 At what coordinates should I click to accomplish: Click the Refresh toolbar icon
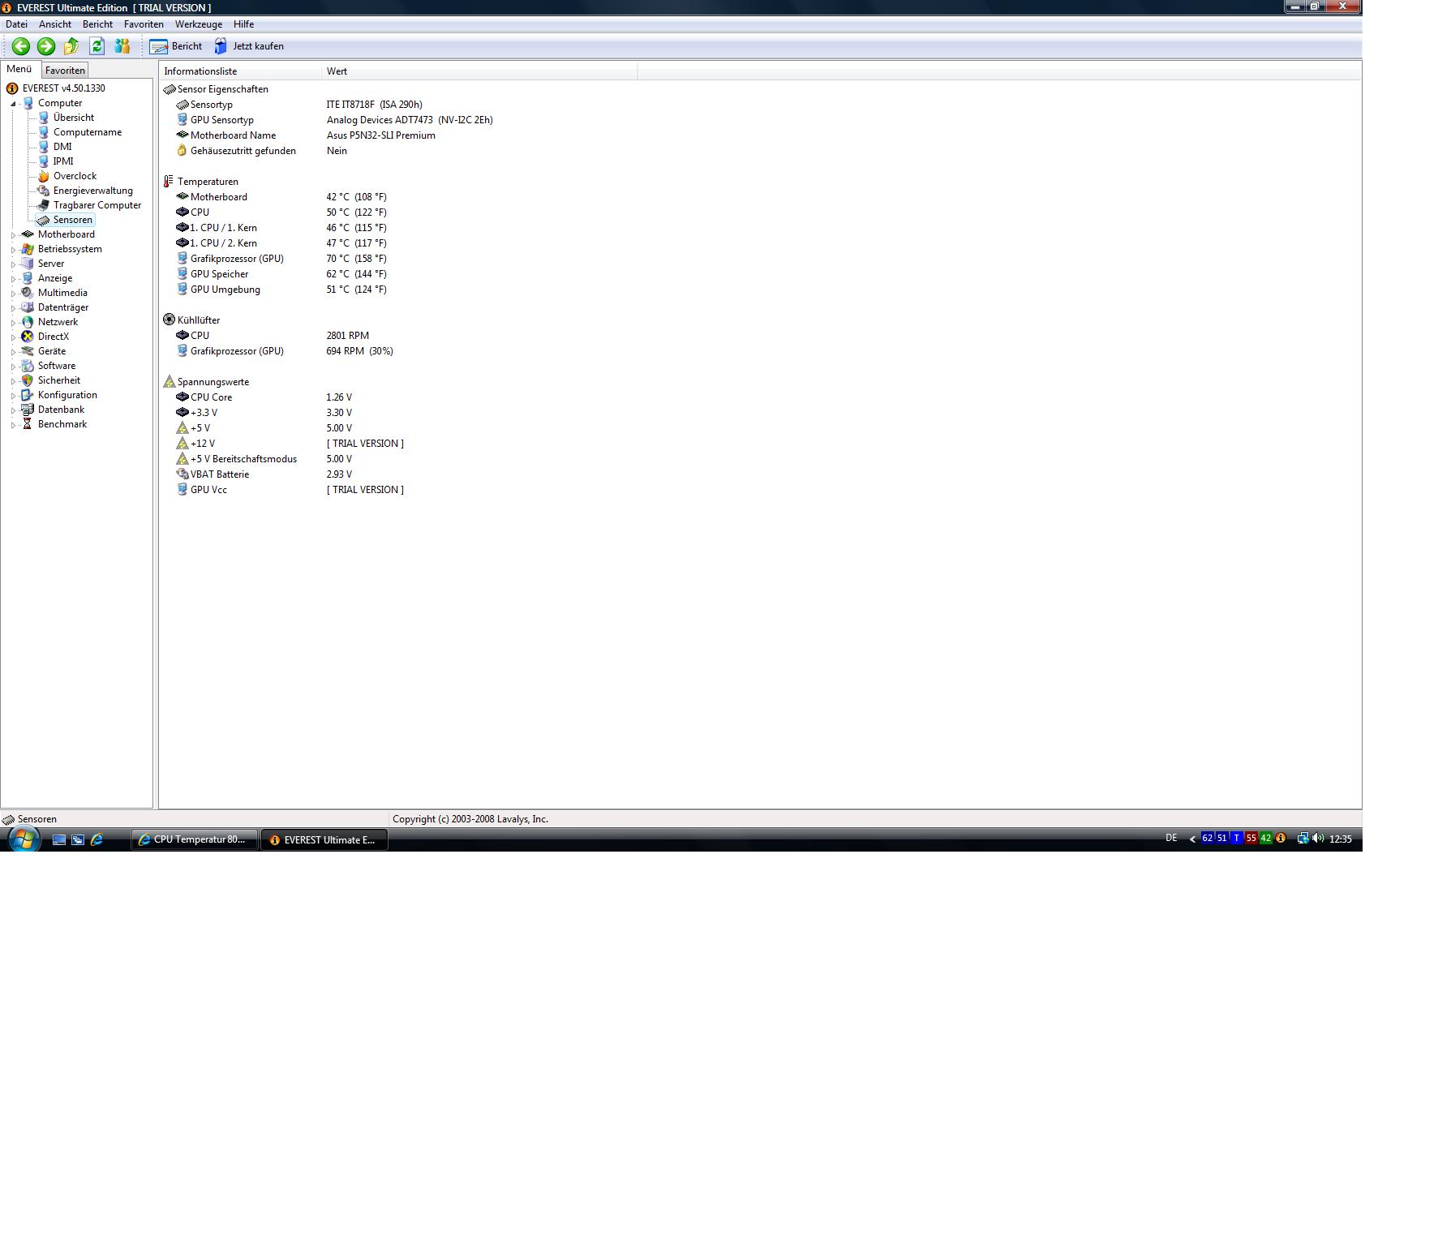97,46
